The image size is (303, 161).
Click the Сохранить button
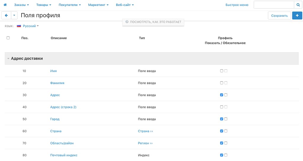pos(279,16)
